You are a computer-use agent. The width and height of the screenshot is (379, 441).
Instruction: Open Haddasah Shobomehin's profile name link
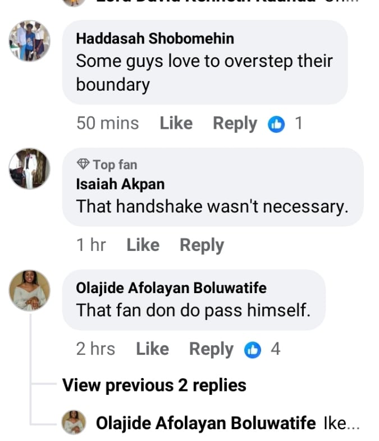click(155, 38)
